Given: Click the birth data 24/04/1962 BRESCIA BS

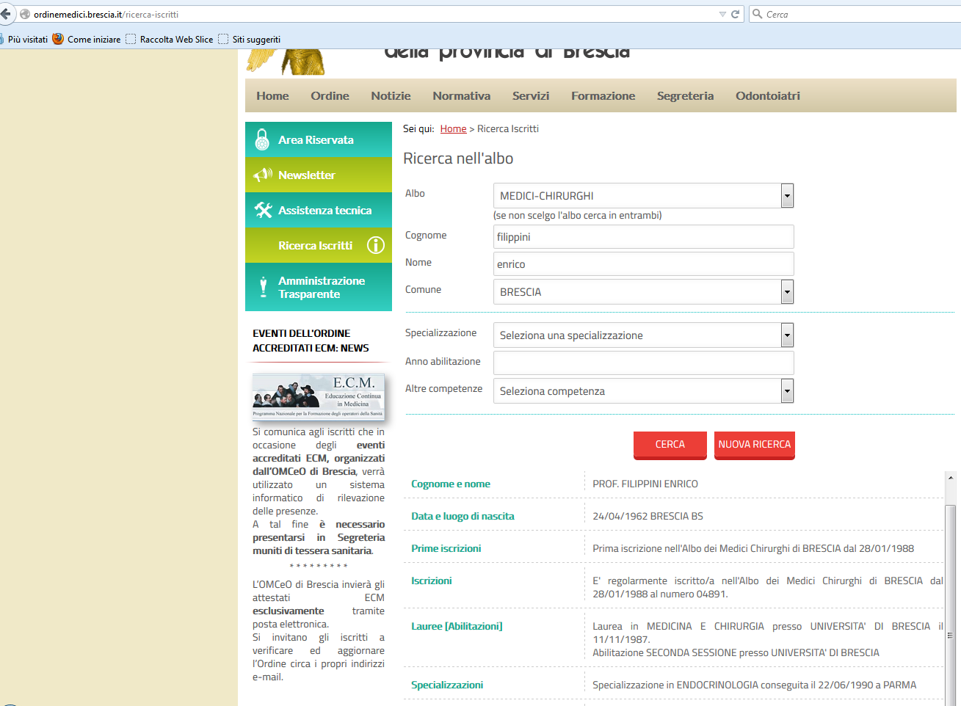Looking at the screenshot, I should pyautogui.click(x=648, y=516).
